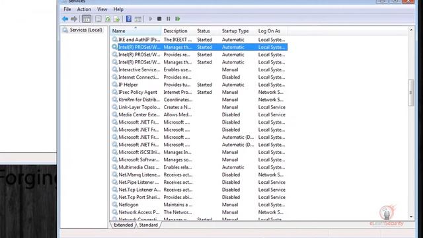Click the Start Service play icon

pos(151,19)
